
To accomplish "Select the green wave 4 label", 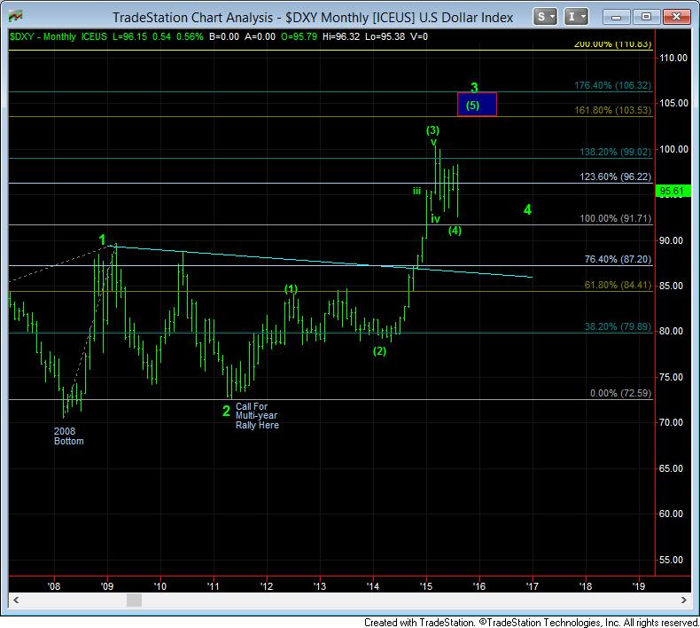I will coord(527,209).
